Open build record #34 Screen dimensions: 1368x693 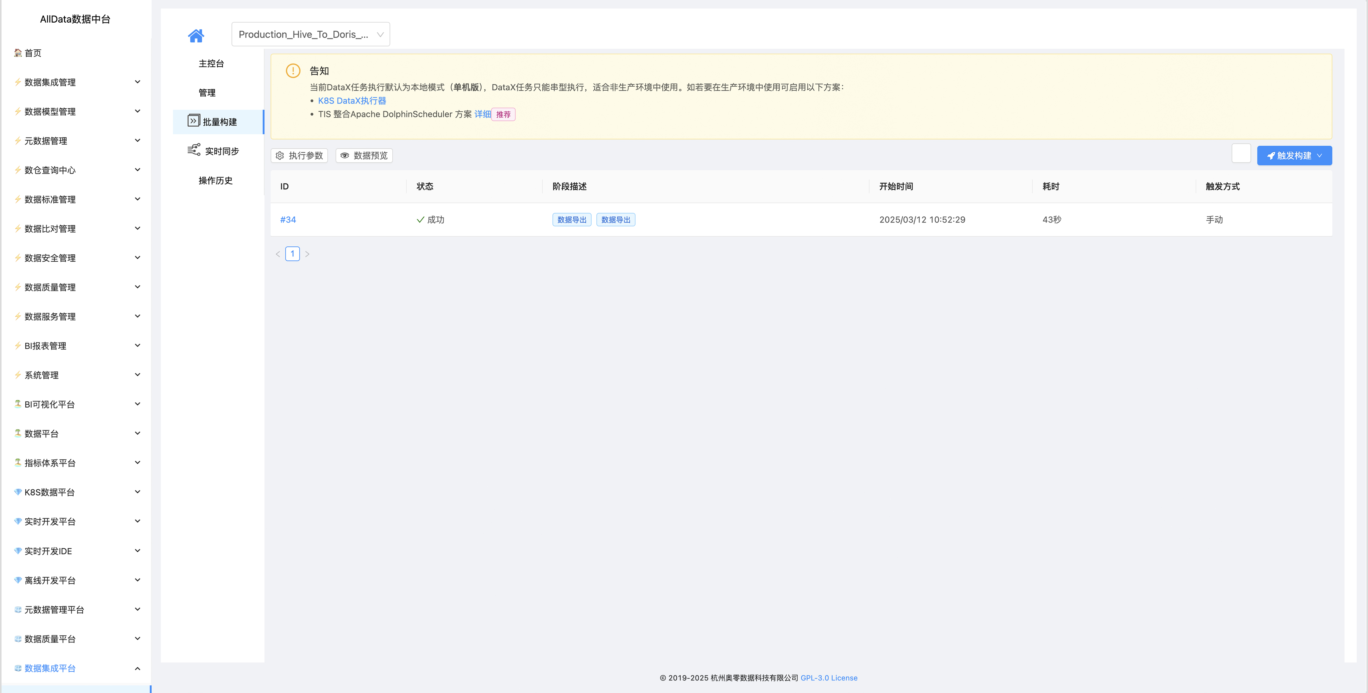[x=288, y=219]
